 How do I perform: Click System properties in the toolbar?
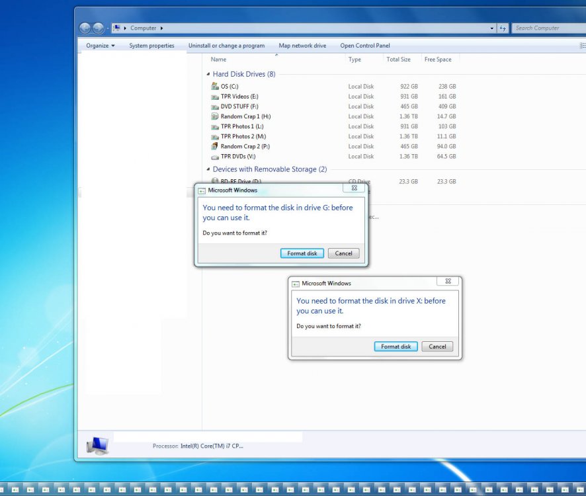pyautogui.click(x=151, y=46)
